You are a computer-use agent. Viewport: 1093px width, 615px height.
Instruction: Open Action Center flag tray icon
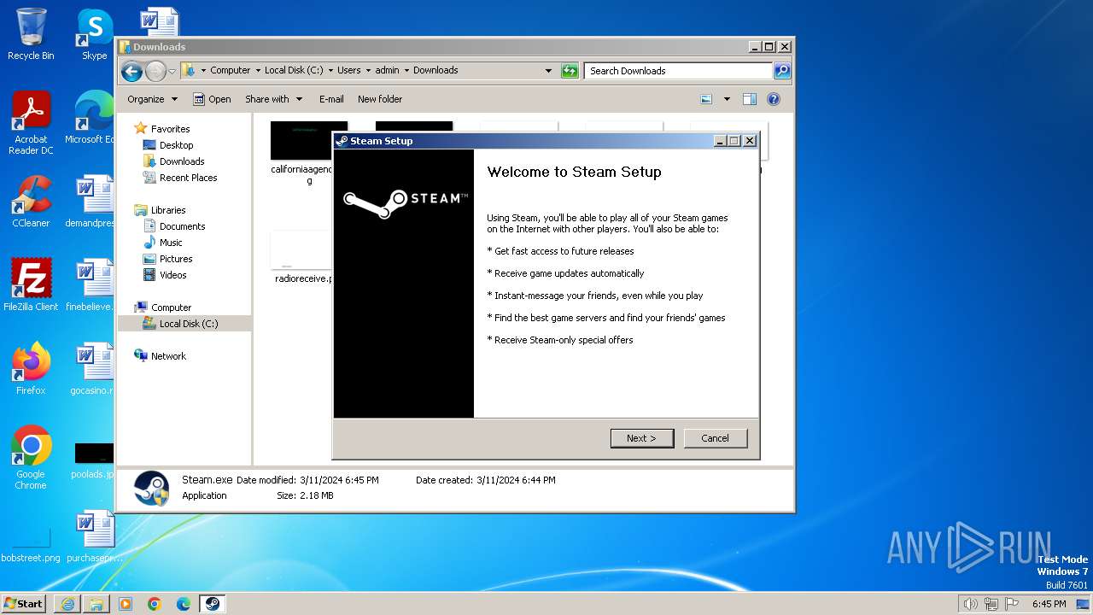1012,604
